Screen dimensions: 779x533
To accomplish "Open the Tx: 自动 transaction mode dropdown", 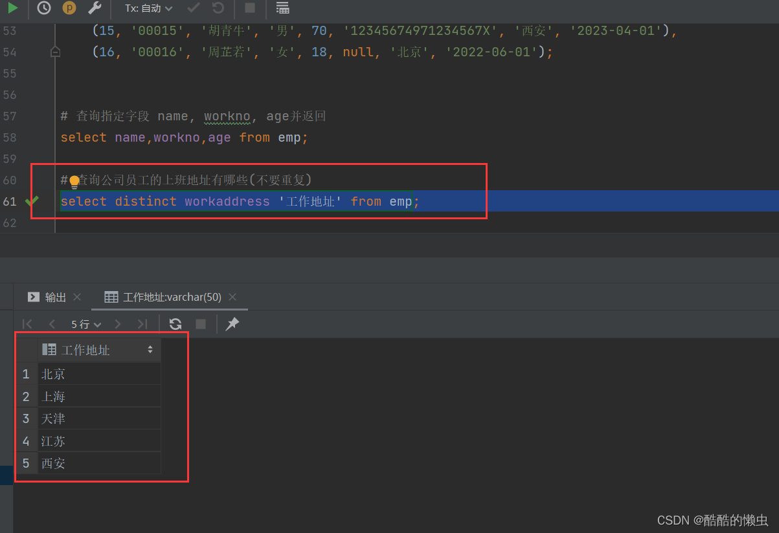I will pos(149,8).
